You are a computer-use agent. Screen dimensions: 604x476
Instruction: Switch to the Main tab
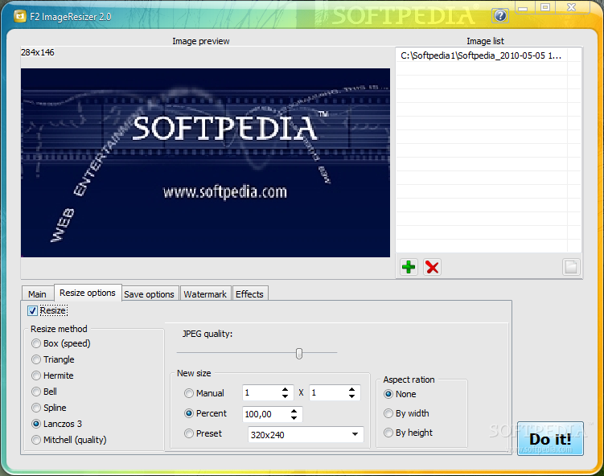[x=37, y=293]
